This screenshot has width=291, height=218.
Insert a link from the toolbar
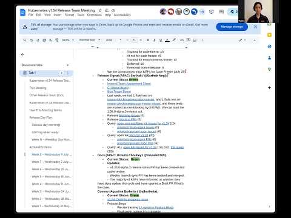[x=182, y=40]
